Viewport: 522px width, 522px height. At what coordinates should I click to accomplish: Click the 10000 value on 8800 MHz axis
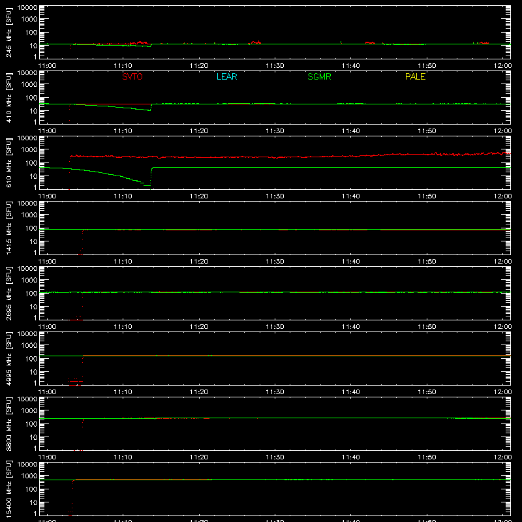[x=27, y=399]
